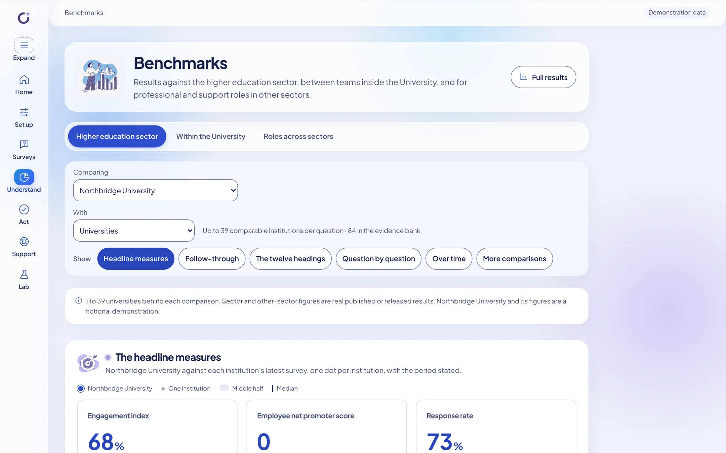
Task: Click the '84 in the evidence bank' text
Action: pos(384,231)
